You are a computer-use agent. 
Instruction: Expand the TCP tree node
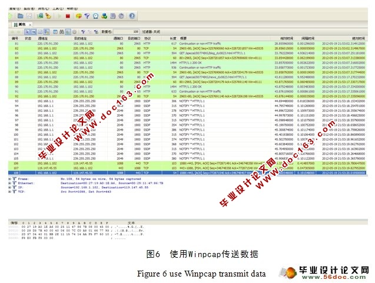click(10, 192)
